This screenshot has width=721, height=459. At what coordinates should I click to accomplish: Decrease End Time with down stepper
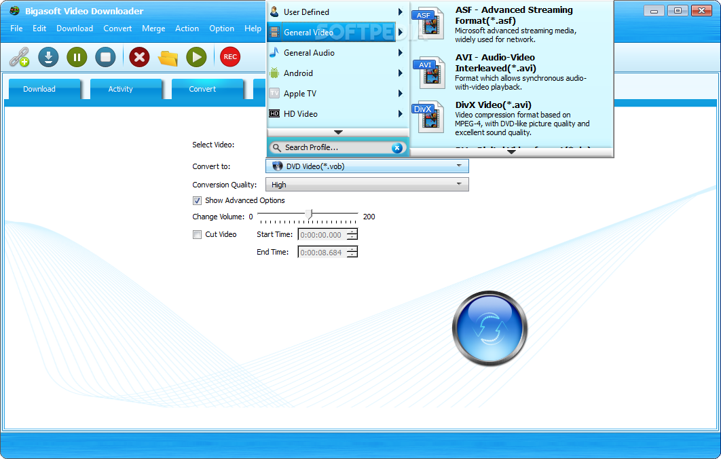tap(352, 255)
